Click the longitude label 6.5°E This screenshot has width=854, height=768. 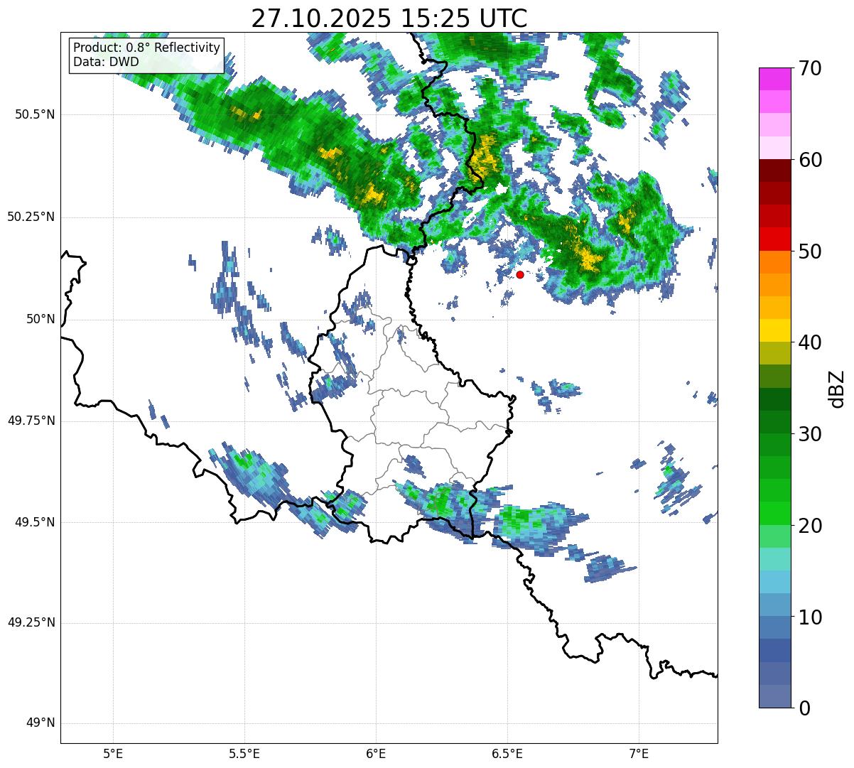coord(507,753)
